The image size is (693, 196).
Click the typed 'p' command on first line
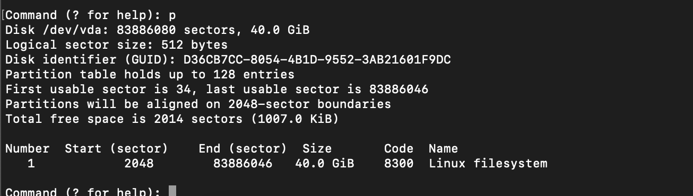pyautogui.click(x=172, y=15)
